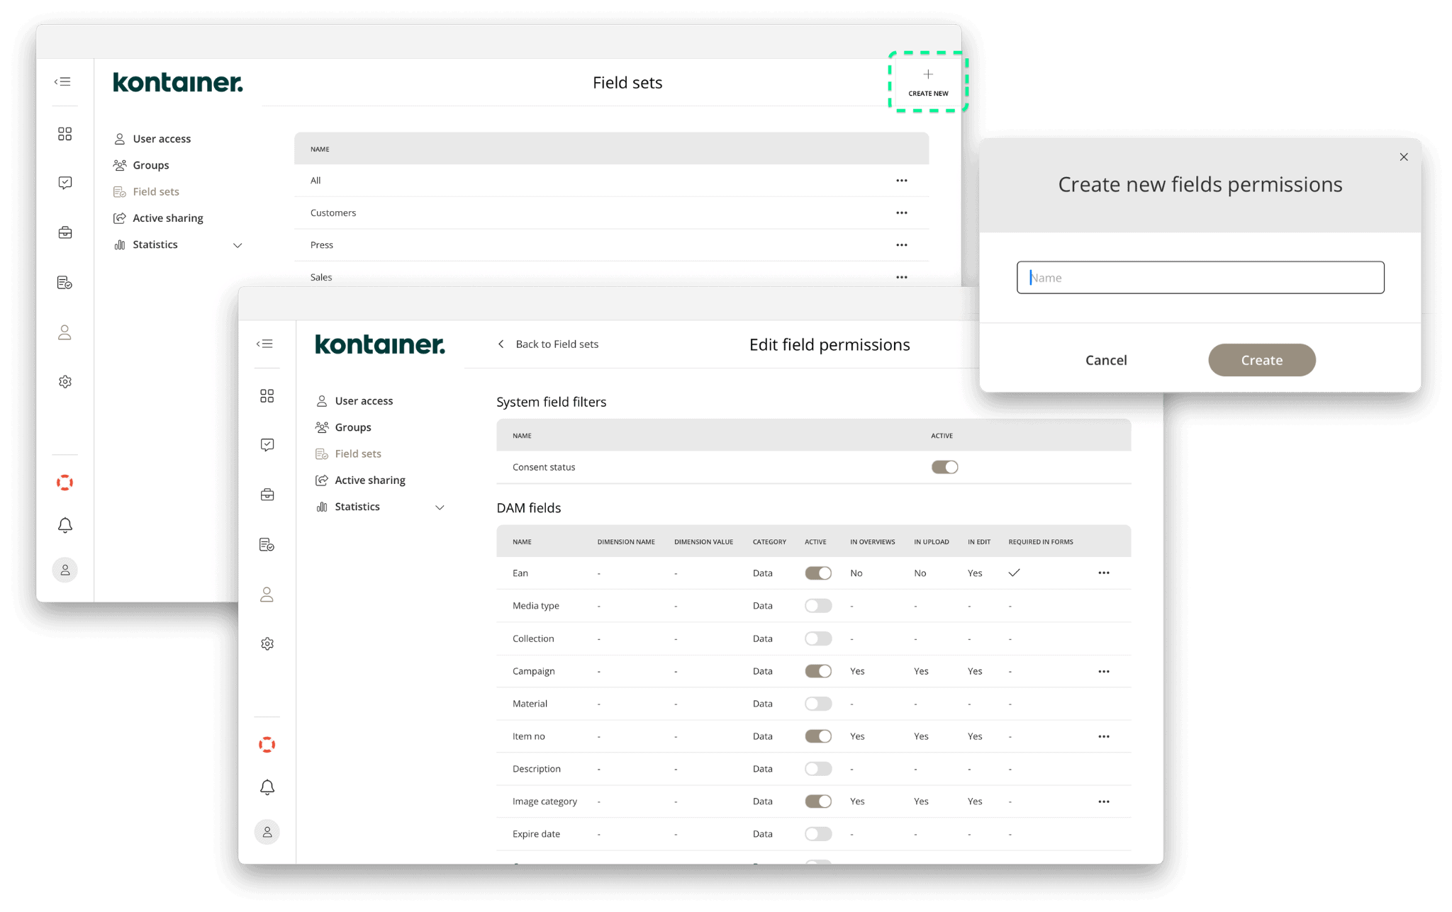1452x912 pixels.
Task: Click the Create button in dialog
Action: click(x=1261, y=360)
